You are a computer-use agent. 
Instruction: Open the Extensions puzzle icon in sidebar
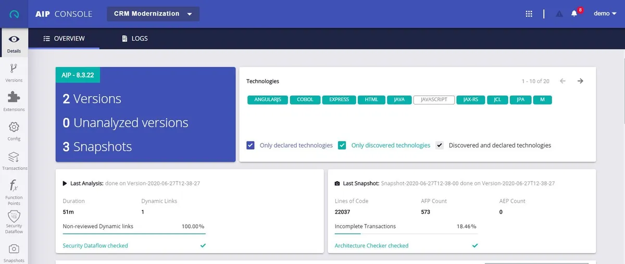tap(14, 97)
